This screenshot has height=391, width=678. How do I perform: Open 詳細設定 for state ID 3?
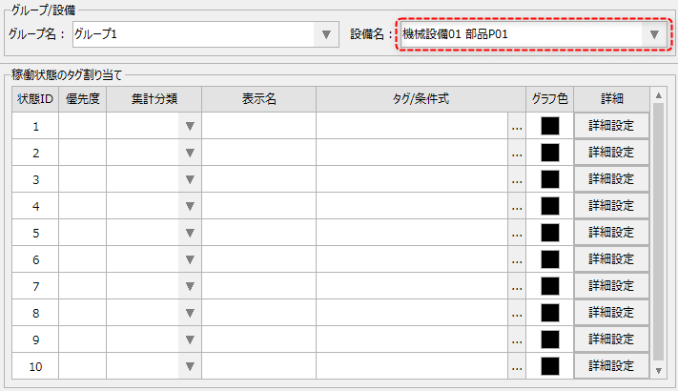click(x=611, y=179)
